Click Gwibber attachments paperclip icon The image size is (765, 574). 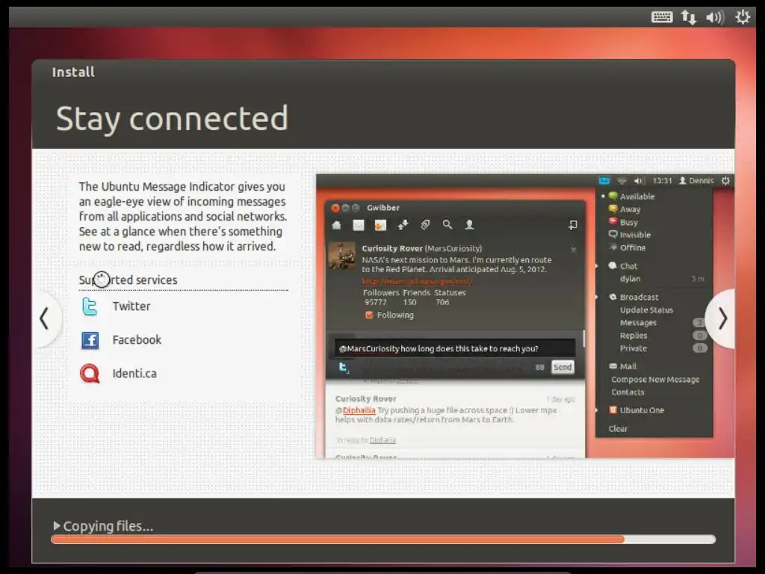(425, 225)
